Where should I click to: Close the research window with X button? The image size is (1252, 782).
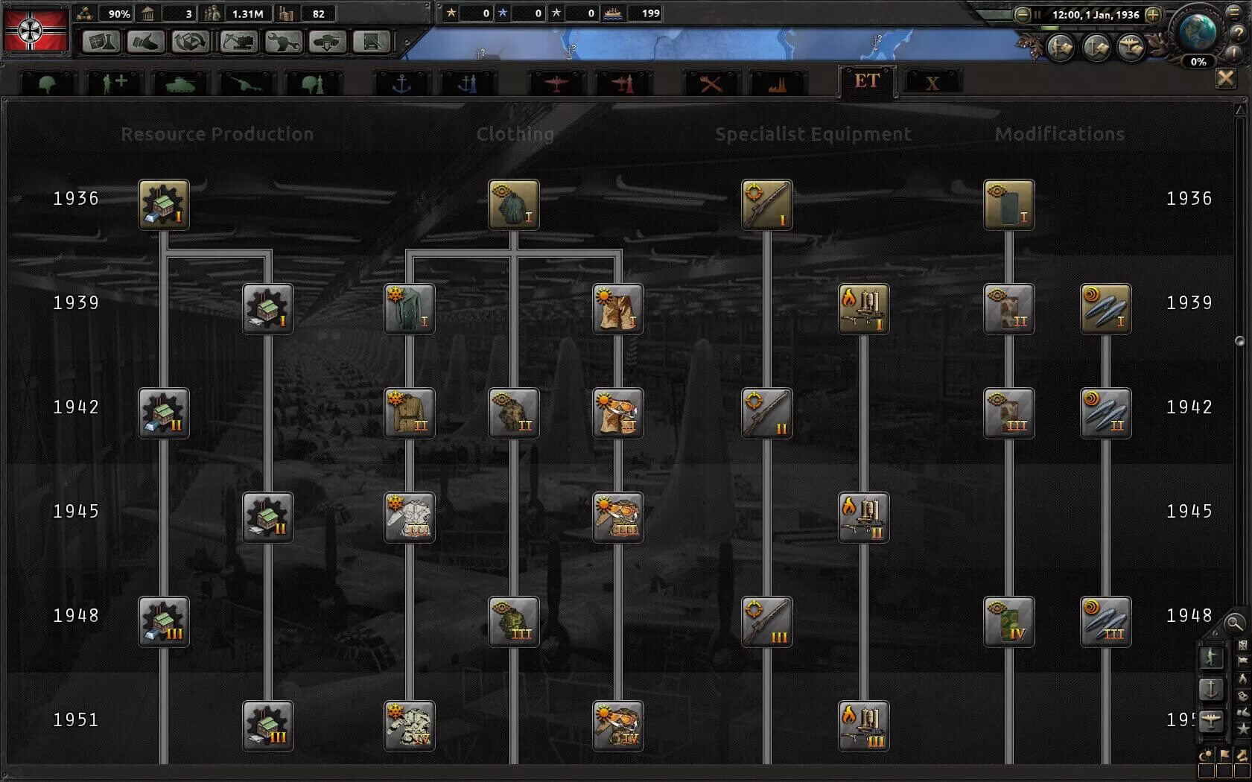[x=1225, y=78]
